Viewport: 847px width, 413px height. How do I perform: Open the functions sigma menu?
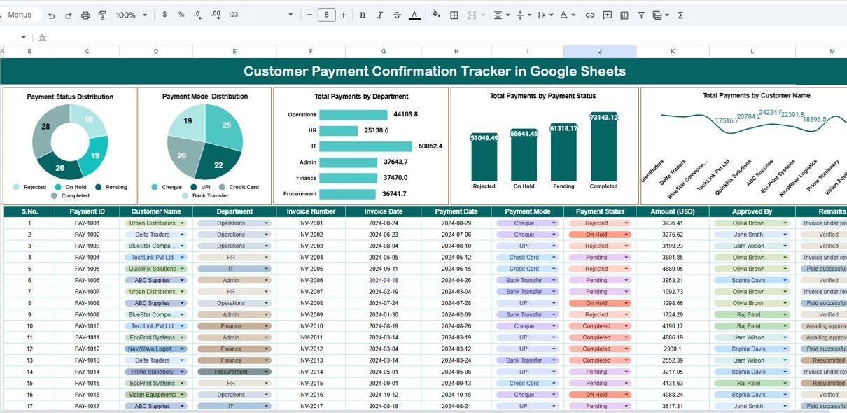point(680,15)
